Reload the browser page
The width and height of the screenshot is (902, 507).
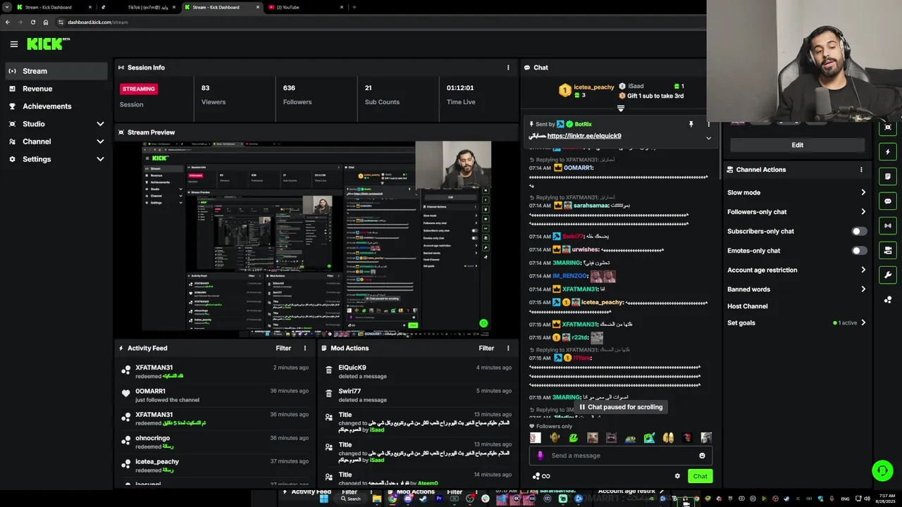pyautogui.click(x=32, y=22)
